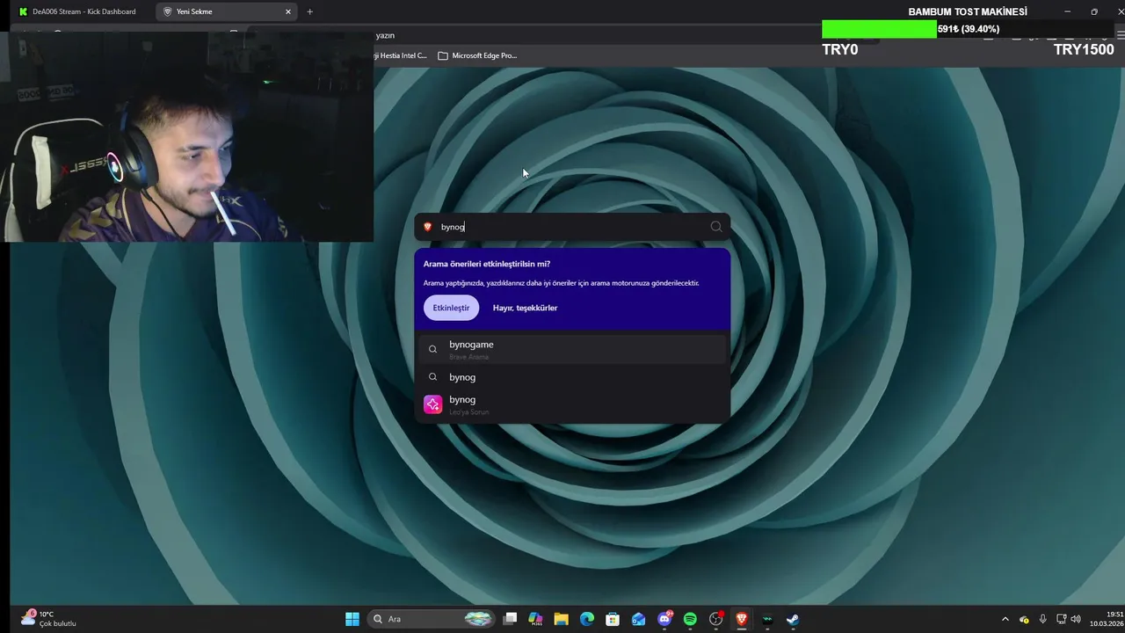Open OBS Studio from the taskbar
1125x633 pixels.
pyautogui.click(x=715, y=619)
